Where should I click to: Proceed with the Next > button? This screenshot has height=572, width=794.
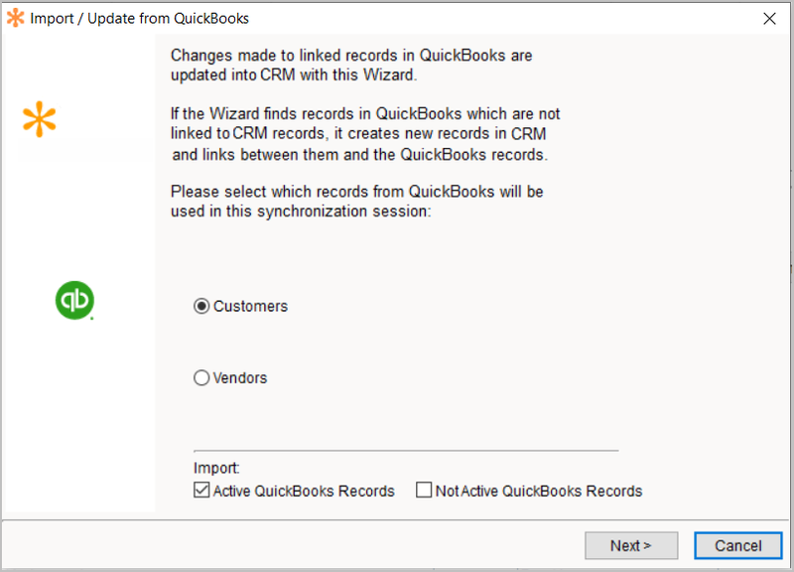pos(631,545)
